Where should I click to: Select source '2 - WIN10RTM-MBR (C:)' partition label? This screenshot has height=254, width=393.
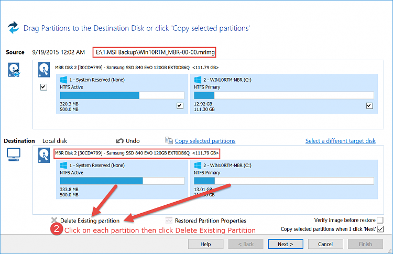click(x=227, y=80)
